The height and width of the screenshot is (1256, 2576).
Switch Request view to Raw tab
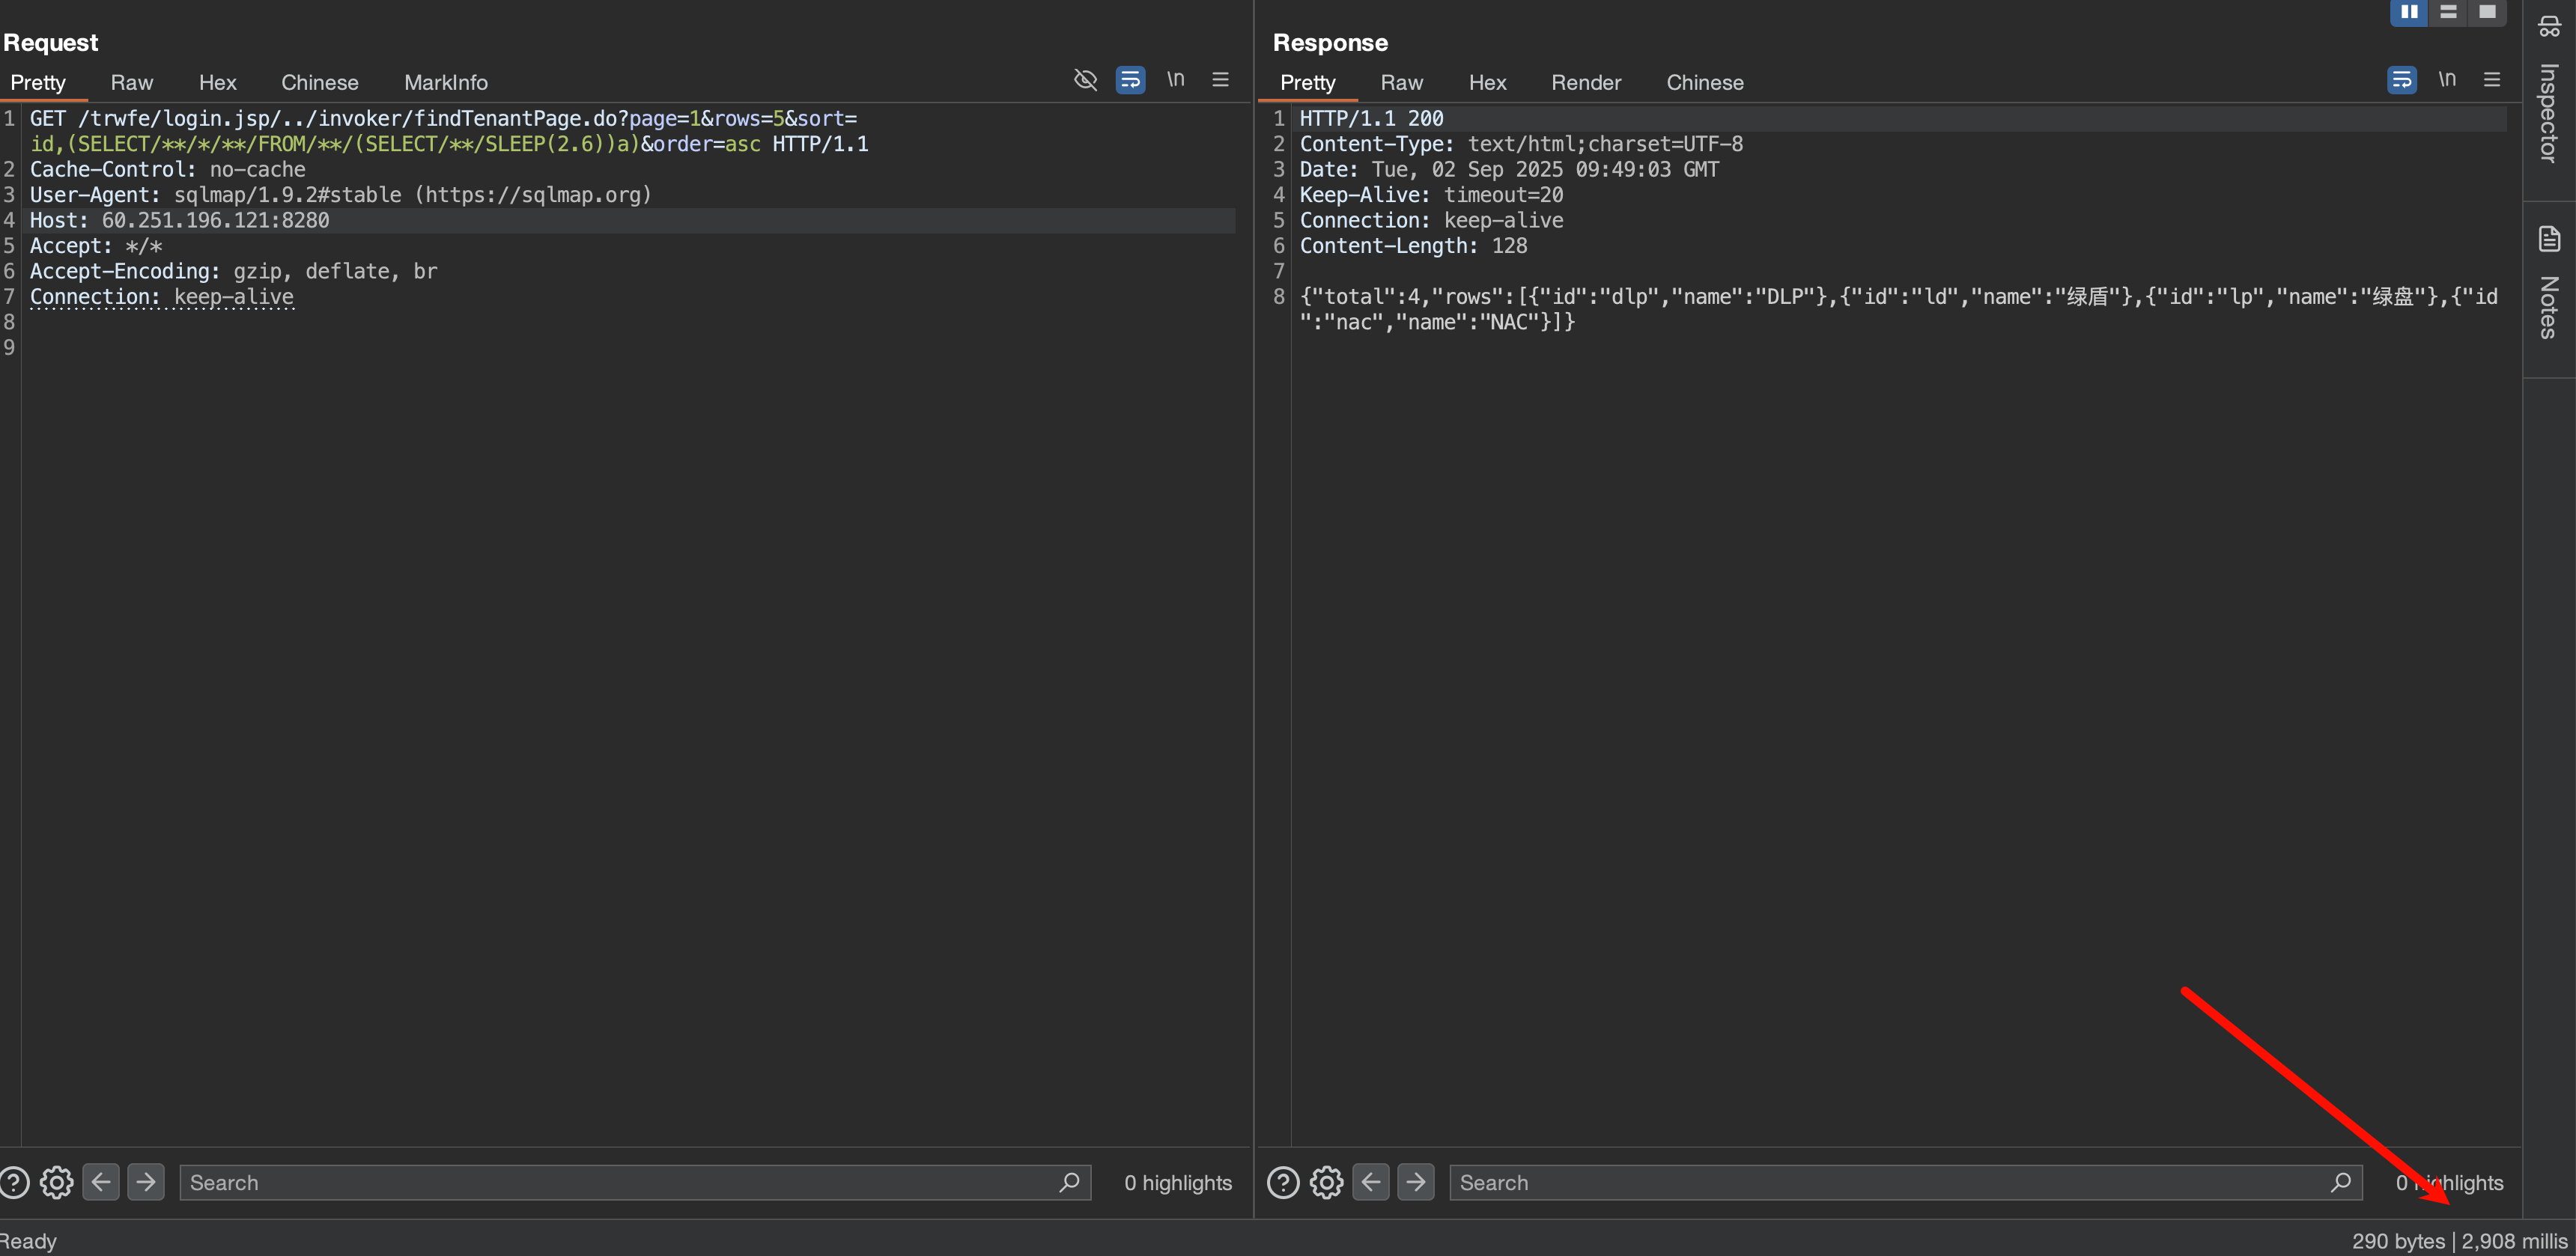pyautogui.click(x=131, y=83)
